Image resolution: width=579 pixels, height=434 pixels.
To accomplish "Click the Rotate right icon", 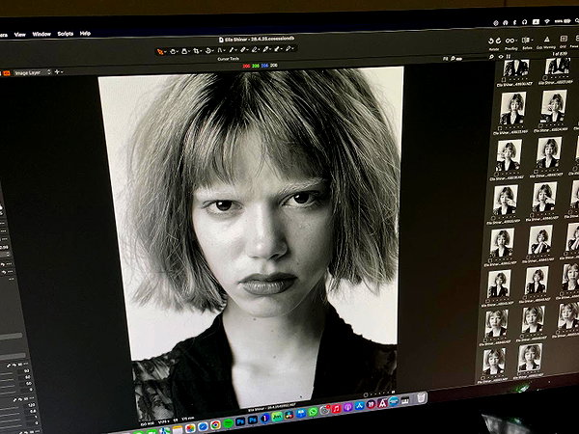I will (x=499, y=41).
